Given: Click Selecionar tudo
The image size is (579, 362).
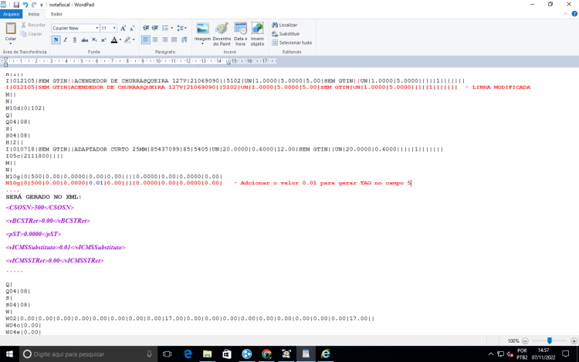Looking at the screenshot, I should tap(292, 42).
